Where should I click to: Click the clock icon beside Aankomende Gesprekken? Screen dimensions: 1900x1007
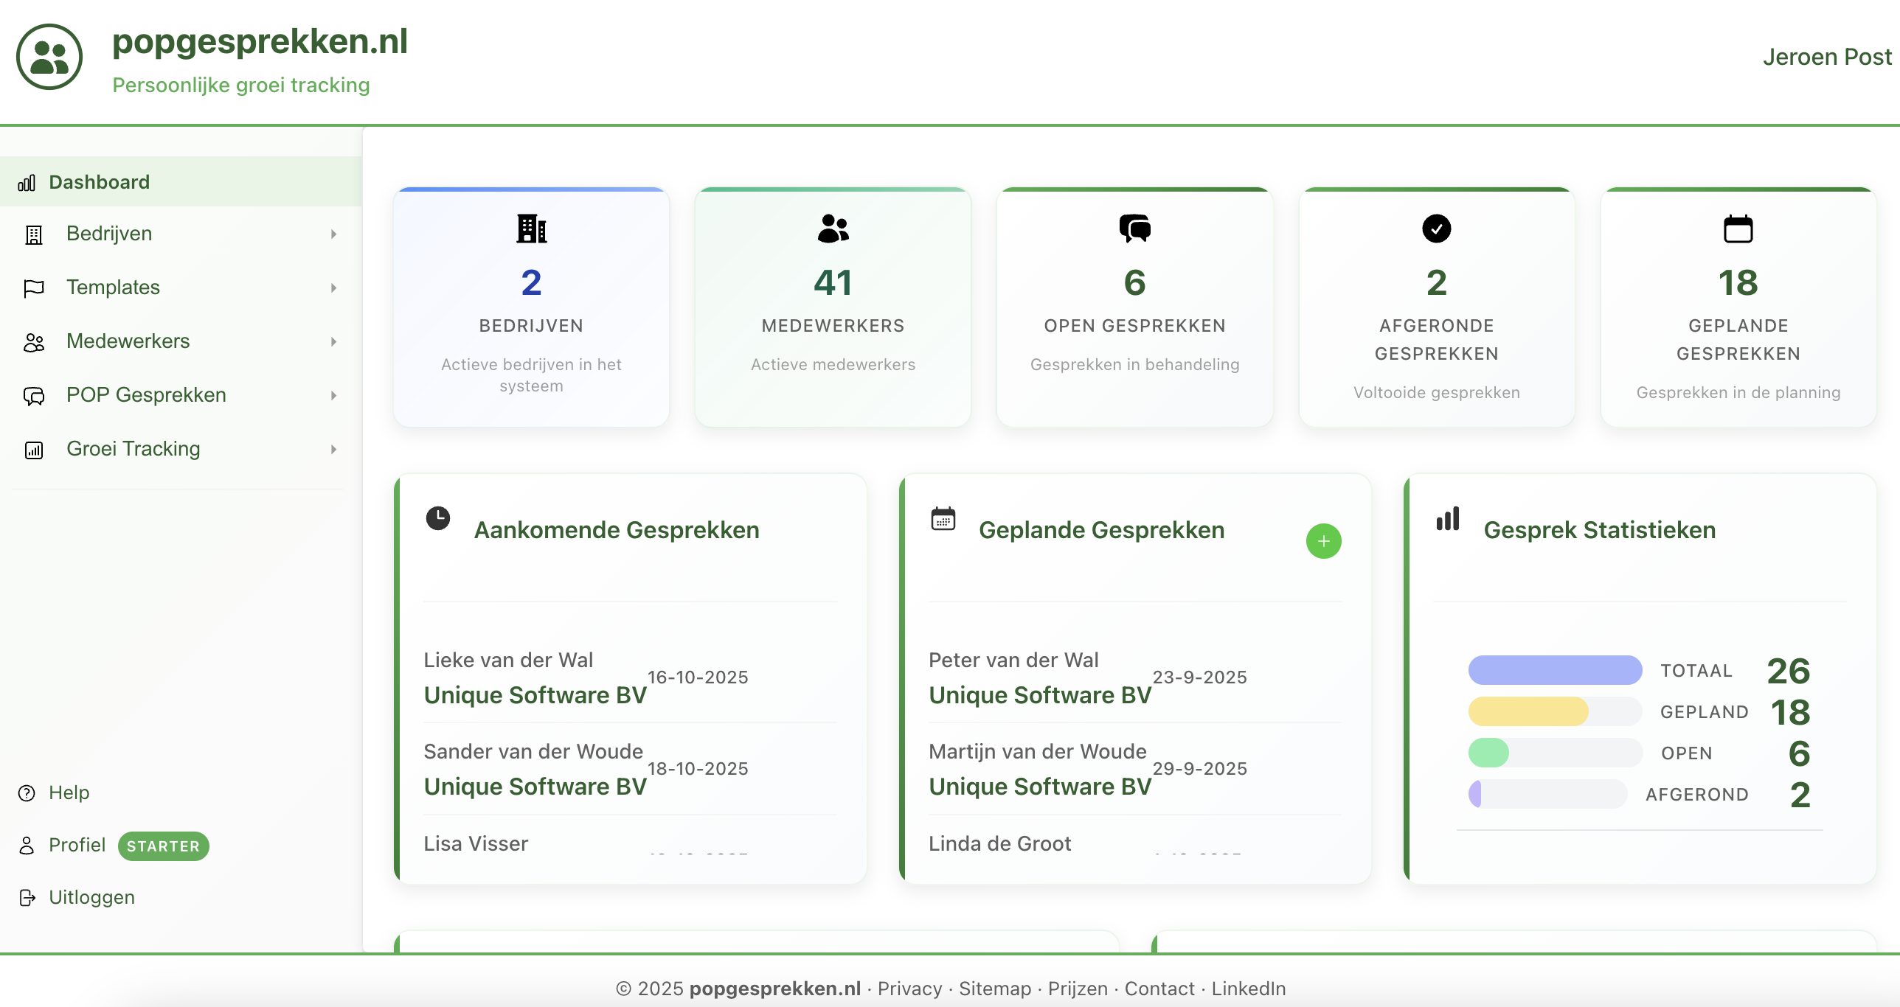click(x=438, y=518)
